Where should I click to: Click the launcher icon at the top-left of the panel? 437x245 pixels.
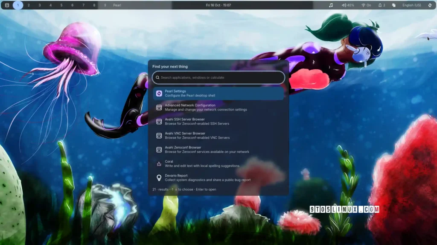(x=7, y=5)
